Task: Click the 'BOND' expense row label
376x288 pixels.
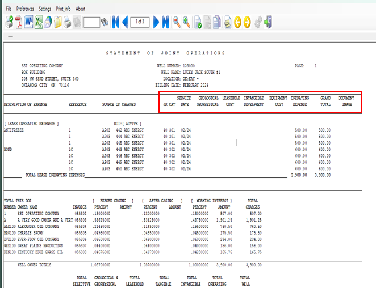Action: (8, 150)
